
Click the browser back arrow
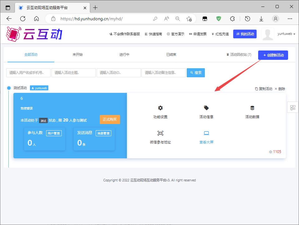(x=9, y=19)
